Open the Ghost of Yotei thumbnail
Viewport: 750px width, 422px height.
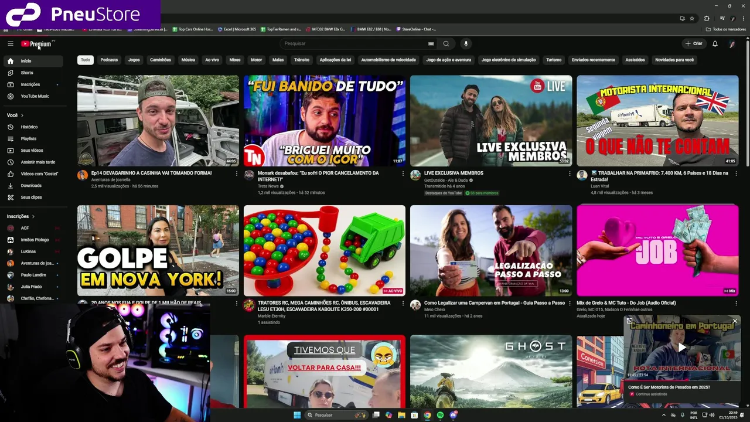click(491, 371)
